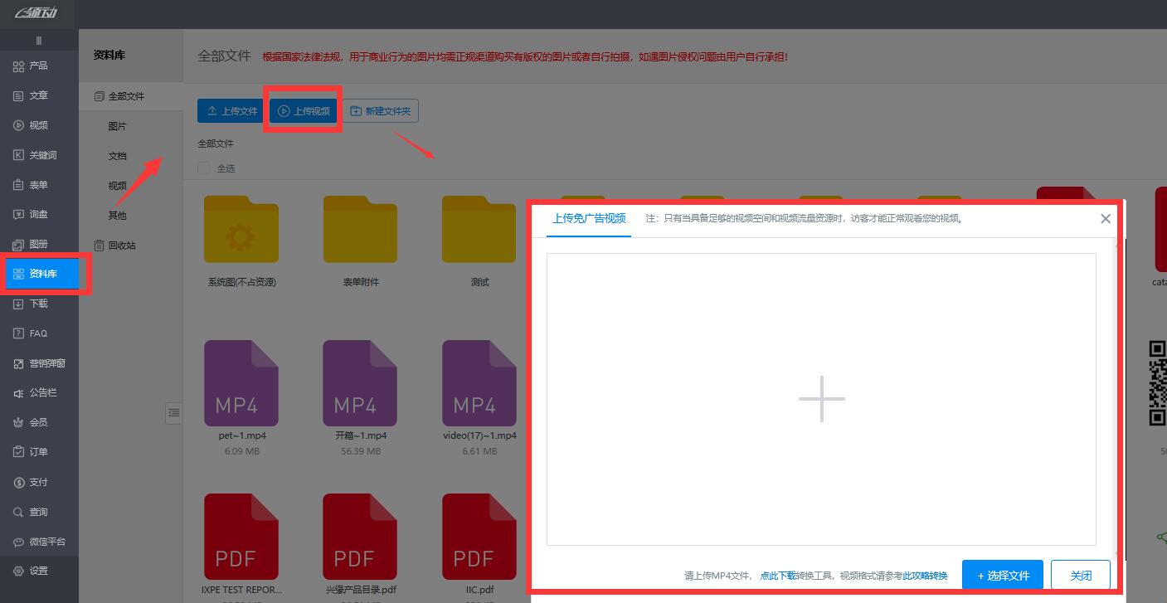This screenshot has width=1167, height=603.
Task: Select the 图片 category in the file tree
Action: 117,125
